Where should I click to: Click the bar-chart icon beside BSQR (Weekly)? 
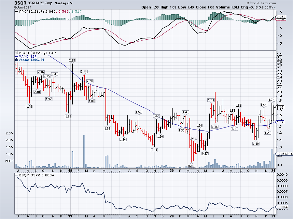tap(17, 53)
